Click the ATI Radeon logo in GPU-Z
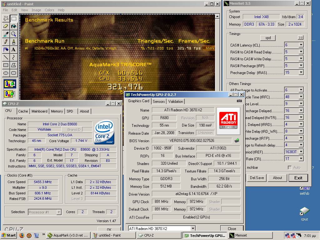Image resolution: width=320 pixels, height=240 pixels. [228, 121]
